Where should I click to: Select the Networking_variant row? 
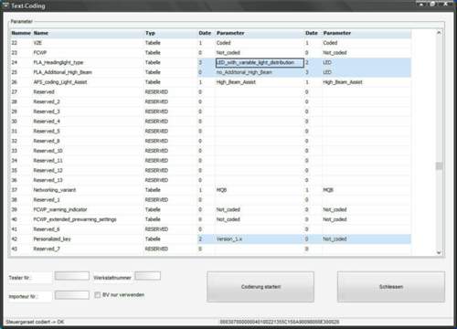click(211, 190)
